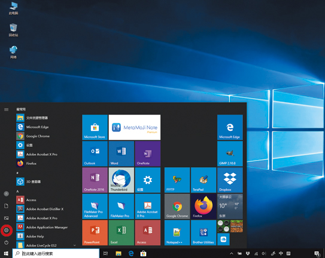This screenshot has width=325, height=258.
Task: Open Access in the A section list
Action: point(46,200)
